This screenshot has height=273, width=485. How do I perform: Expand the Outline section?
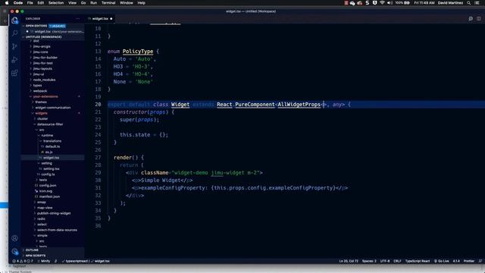tap(32, 249)
